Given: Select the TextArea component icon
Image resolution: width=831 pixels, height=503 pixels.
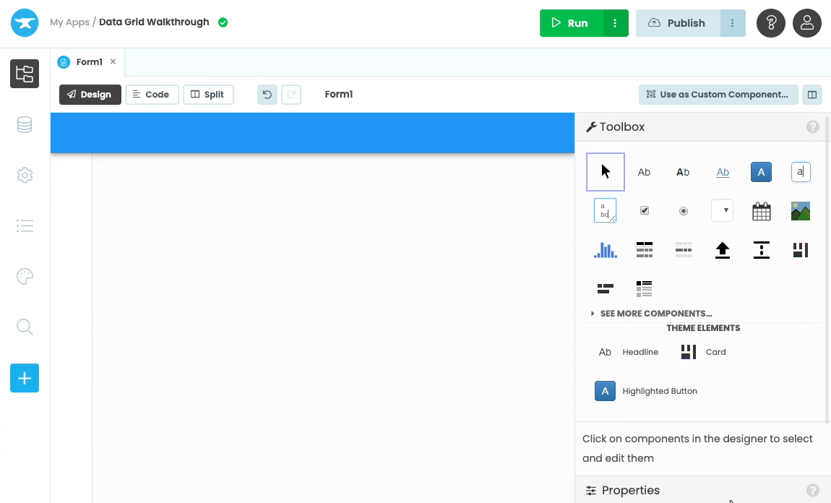Looking at the screenshot, I should (606, 210).
